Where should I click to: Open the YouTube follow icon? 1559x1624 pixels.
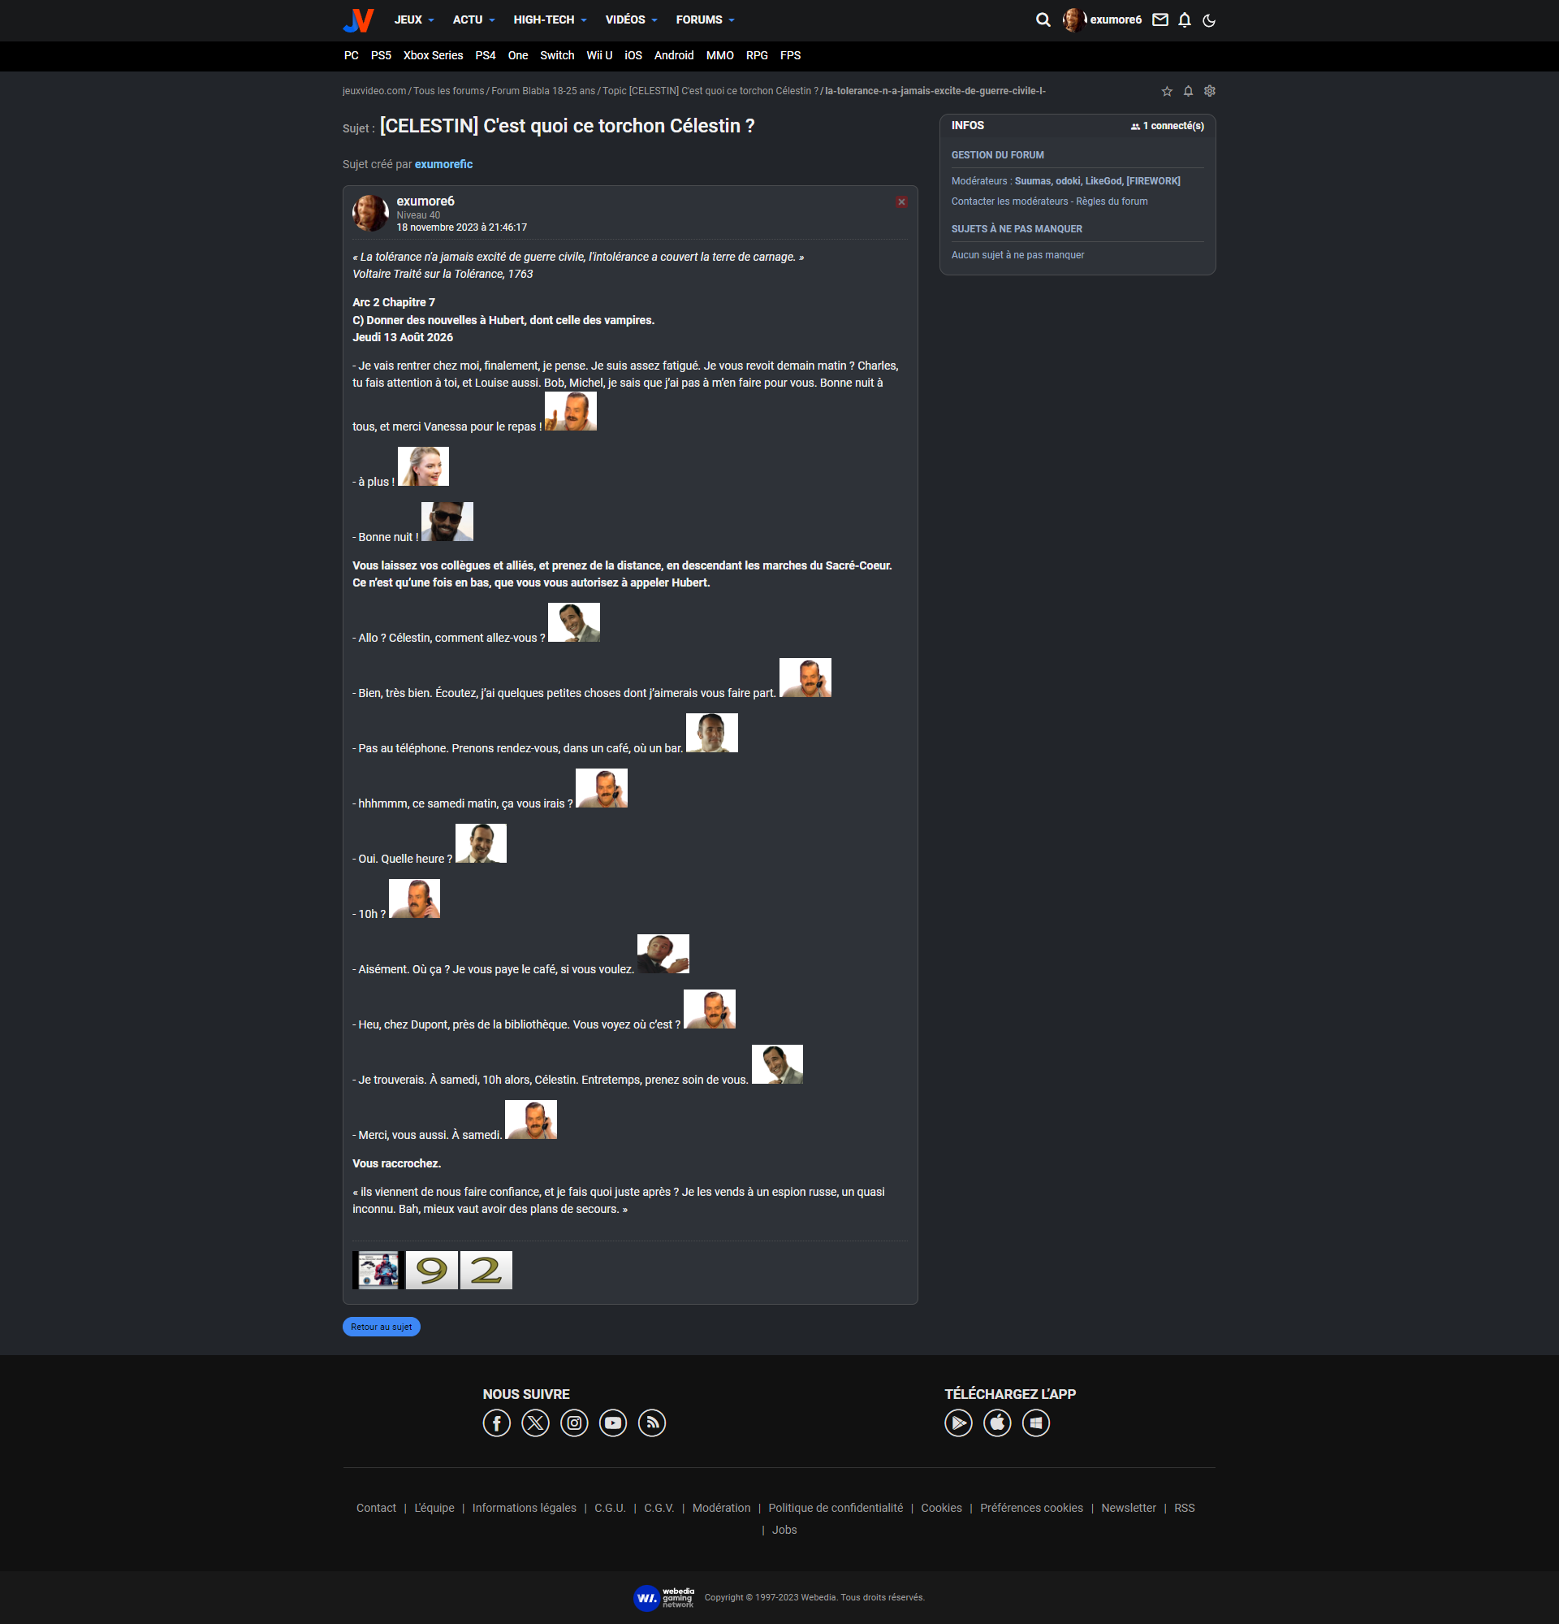coord(613,1423)
